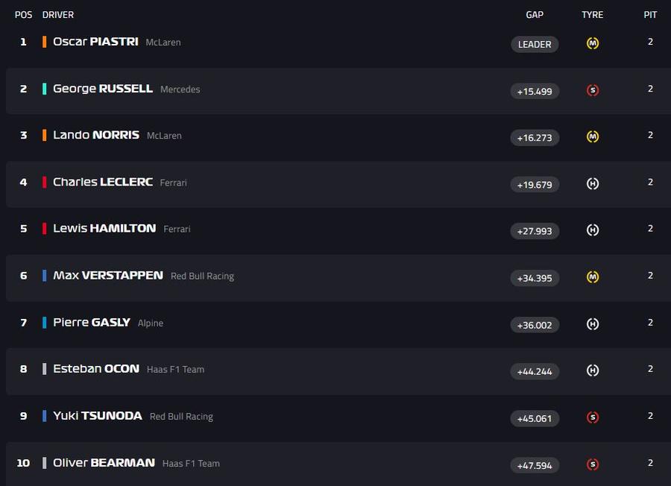The width and height of the screenshot is (671, 486).
Task: Click Verstappen's medium tyre icon
Action: point(592,277)
